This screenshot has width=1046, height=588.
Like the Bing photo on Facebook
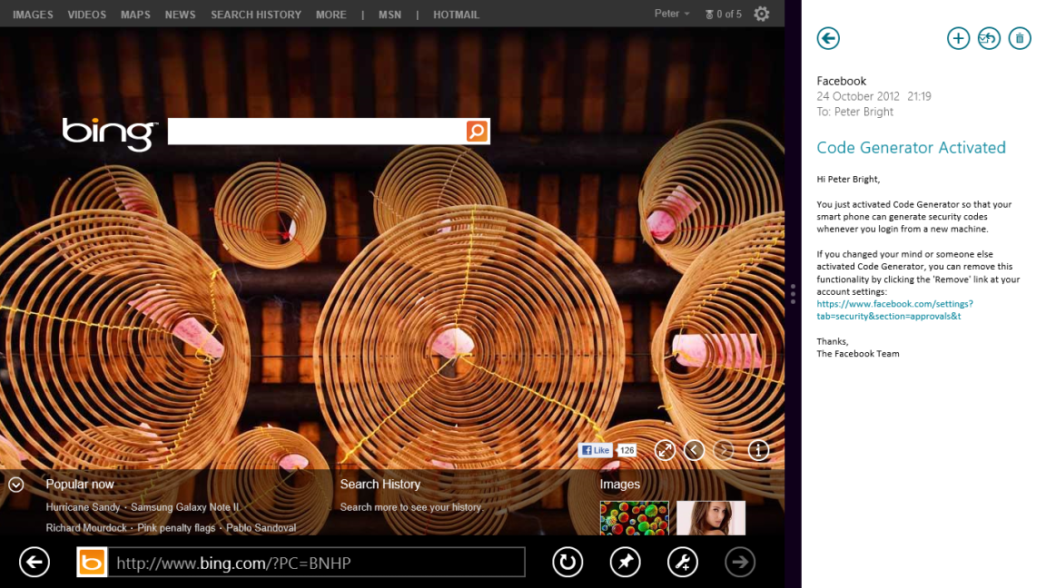(597, 449)
